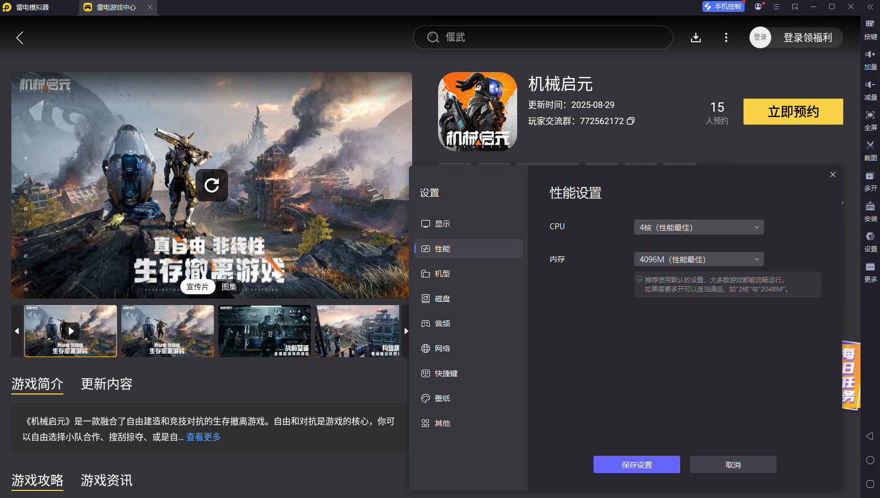Click the 立即预约 reserve button
Viewport: 880px width, 498px height.
coord(793,112)
